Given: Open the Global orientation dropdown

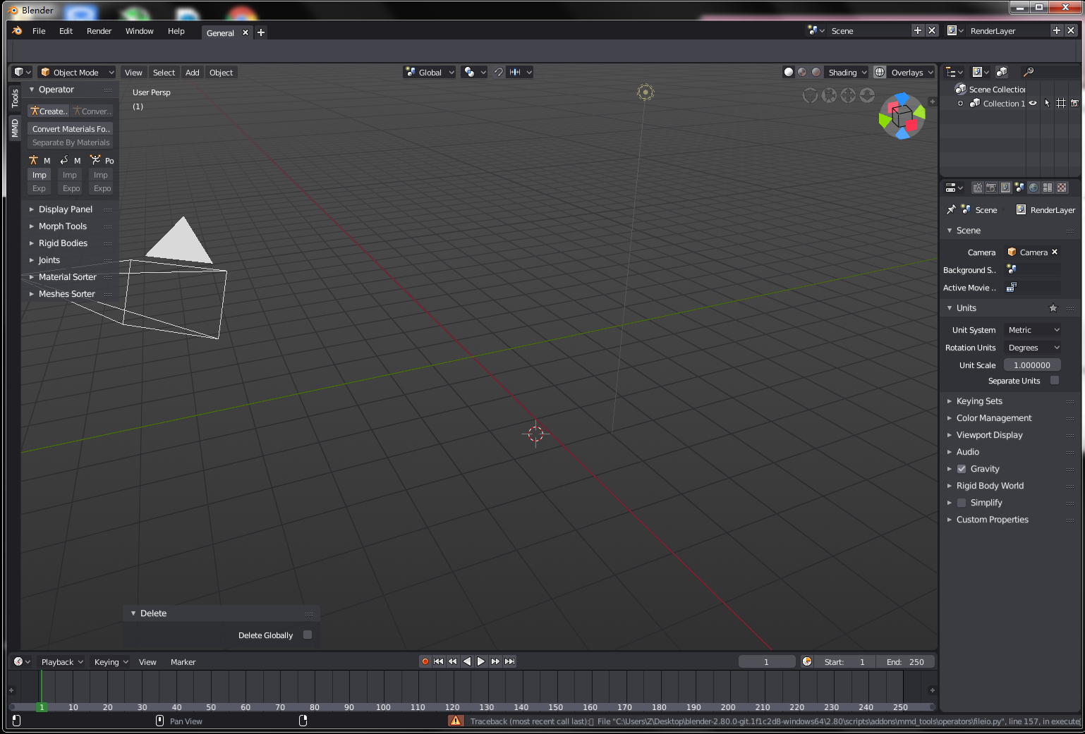Looking at the screenshot, I should [429, 72].
